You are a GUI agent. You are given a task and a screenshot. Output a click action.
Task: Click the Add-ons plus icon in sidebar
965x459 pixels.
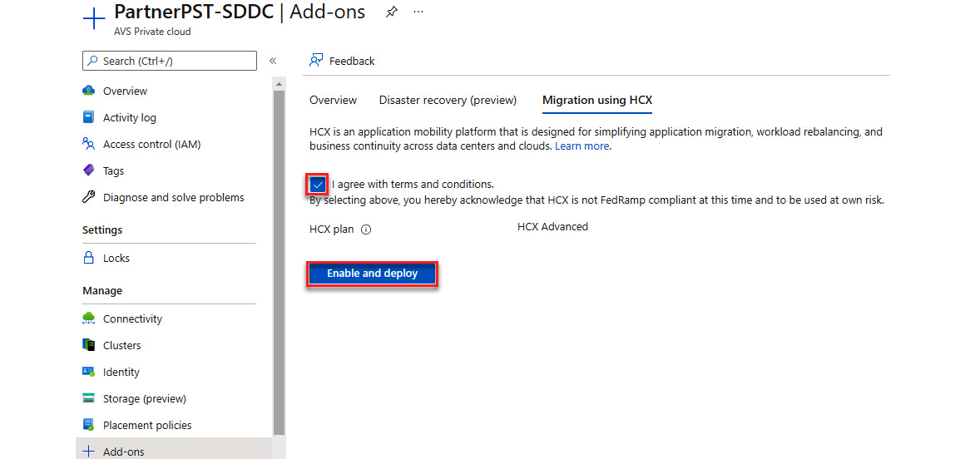coord(89,452)
